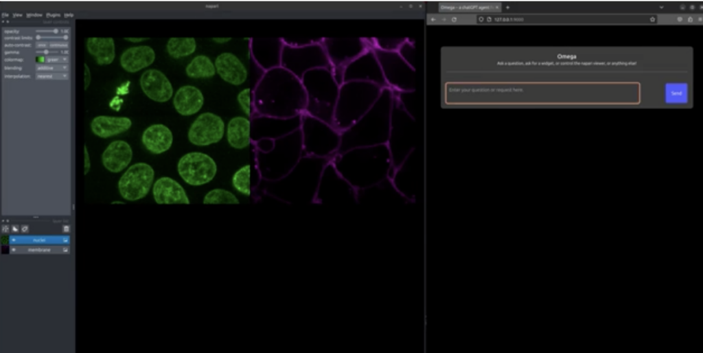Open a new browser tab
Viewport: 703px width, 353px height.
[x=507, y=7]
